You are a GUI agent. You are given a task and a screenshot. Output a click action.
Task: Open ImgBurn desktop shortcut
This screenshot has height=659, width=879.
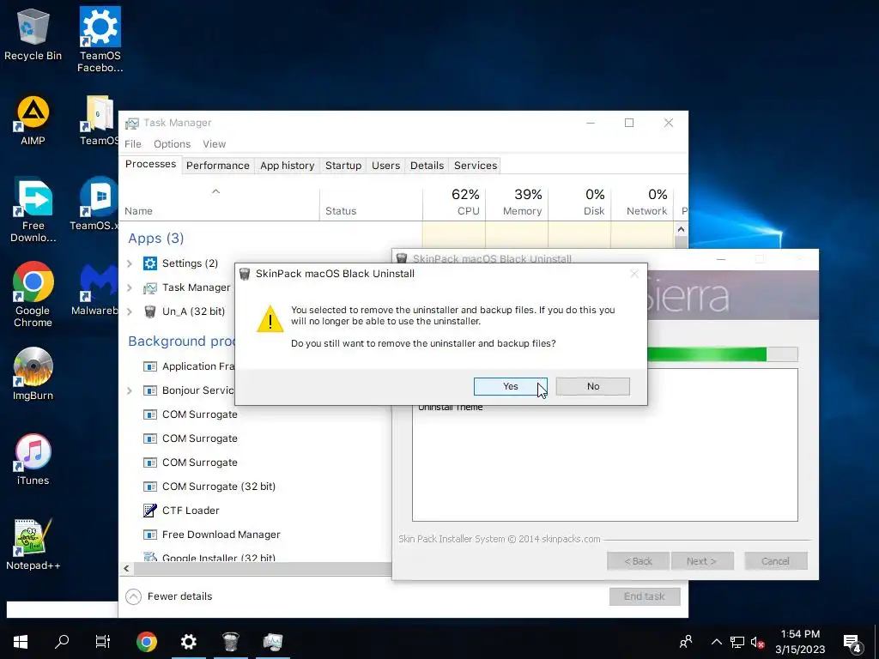[33, 374]
